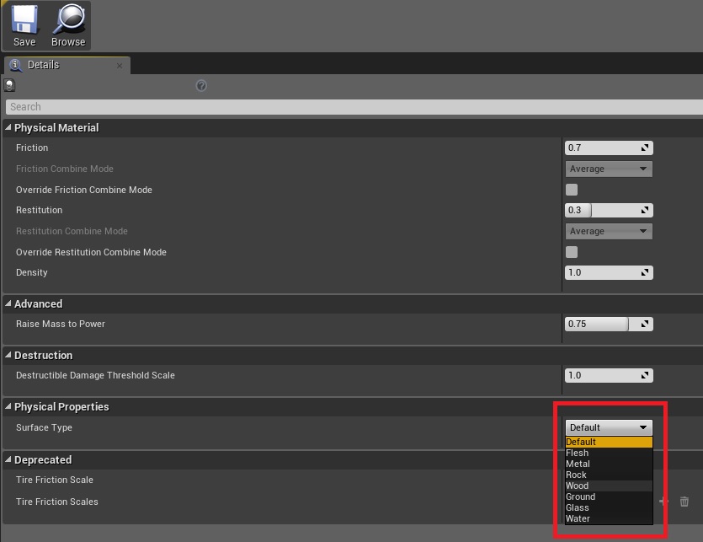The width and height of the screenshot is (703, 542).
Task: Collapse the Advanced section
Action: click(8, 304)
